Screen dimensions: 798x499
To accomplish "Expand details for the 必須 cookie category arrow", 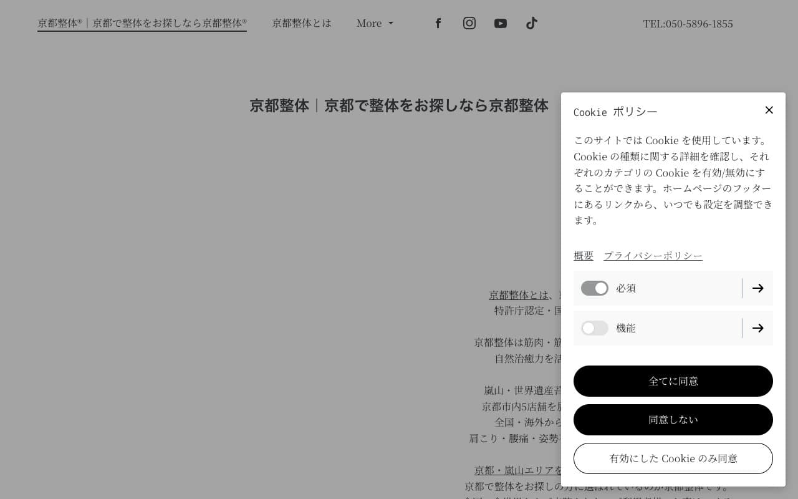I will pos(757,288).
